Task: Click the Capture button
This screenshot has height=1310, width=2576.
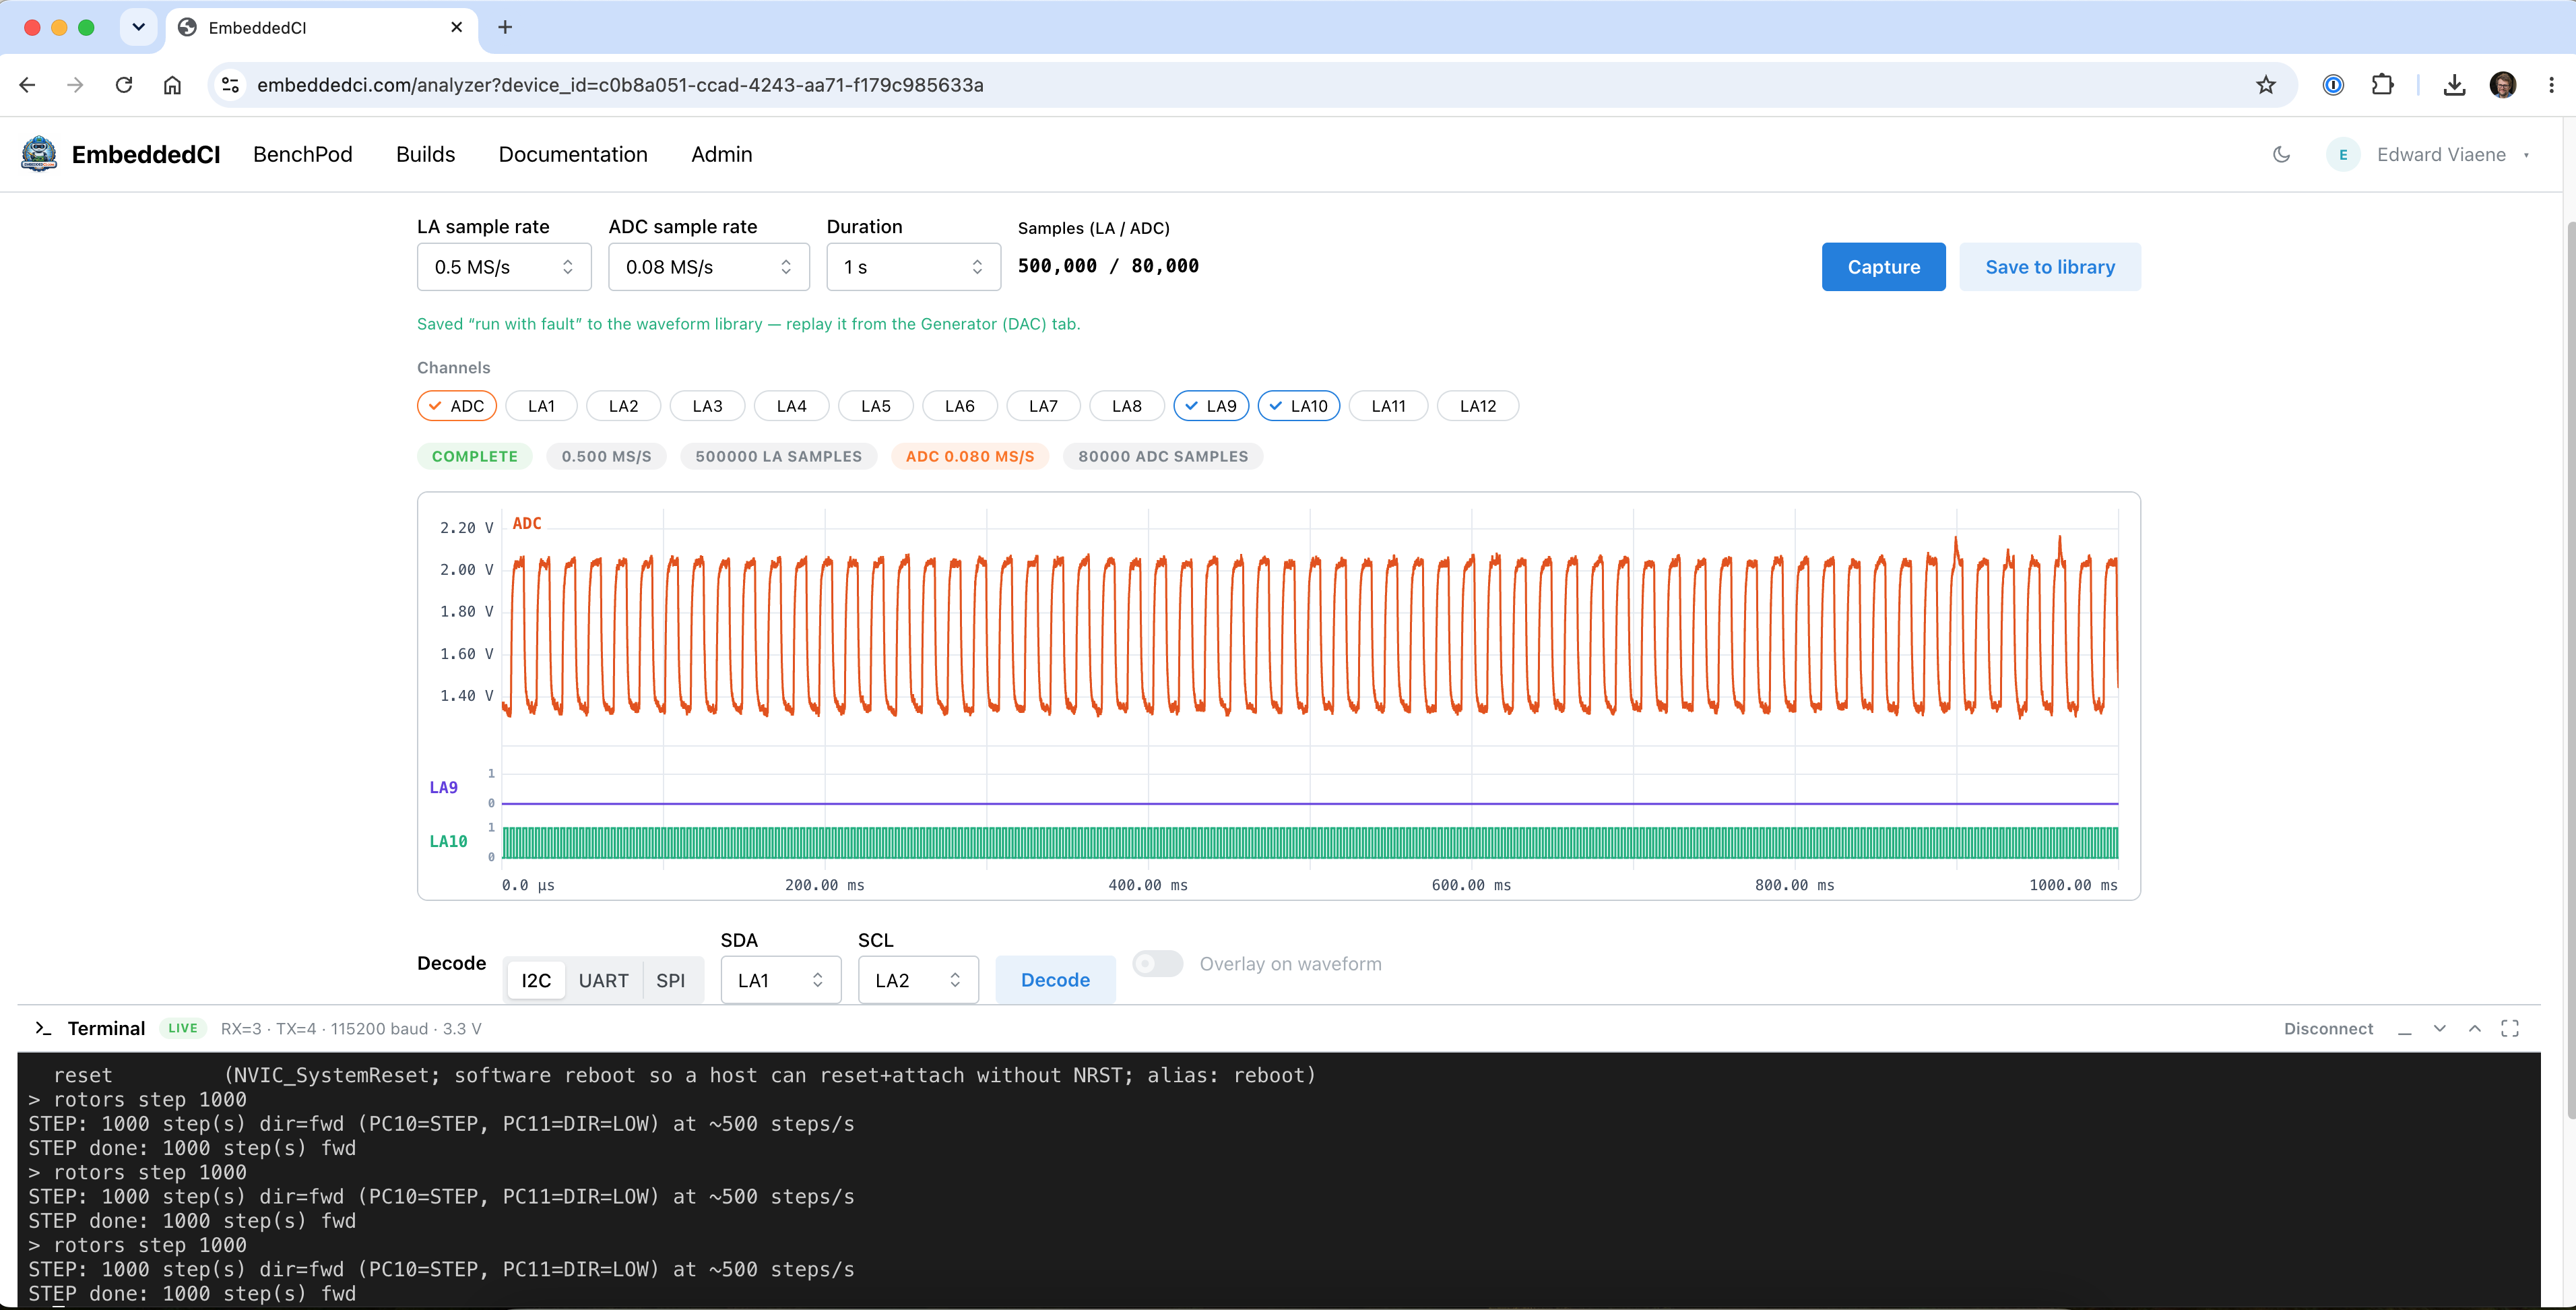Action: (x=1884, y=267)
